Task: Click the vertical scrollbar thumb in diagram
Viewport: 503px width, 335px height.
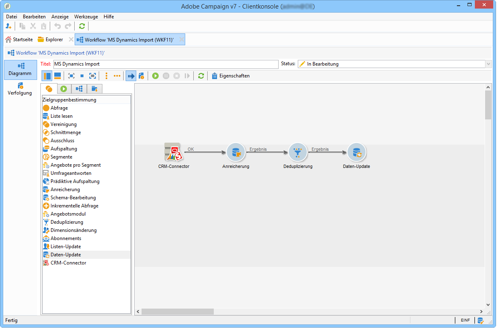Action: (488, 105)
